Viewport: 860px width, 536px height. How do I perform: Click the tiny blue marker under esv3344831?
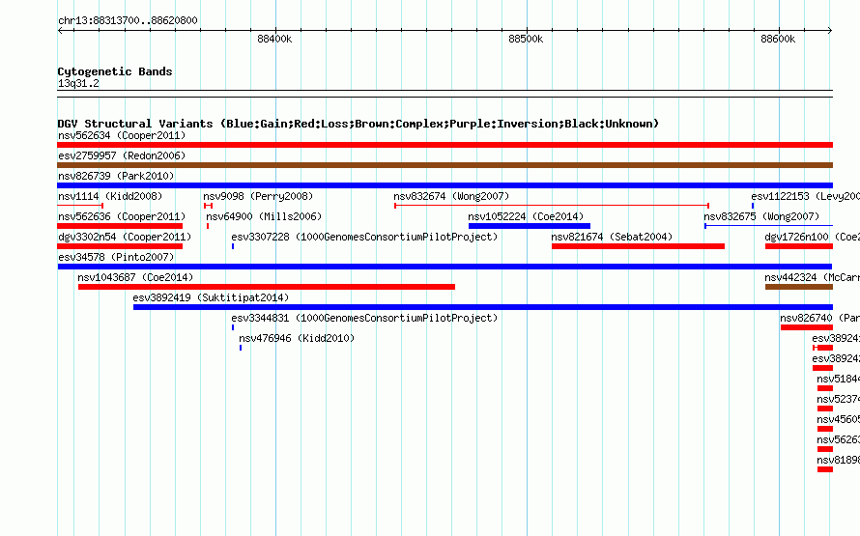pos(233,327)
